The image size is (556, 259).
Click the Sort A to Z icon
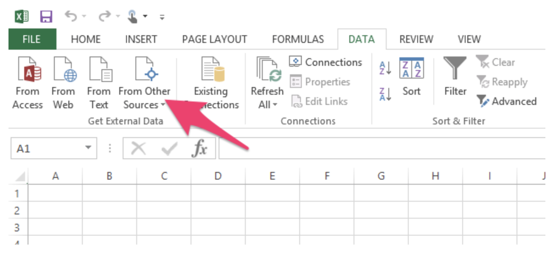click(385, 68)
